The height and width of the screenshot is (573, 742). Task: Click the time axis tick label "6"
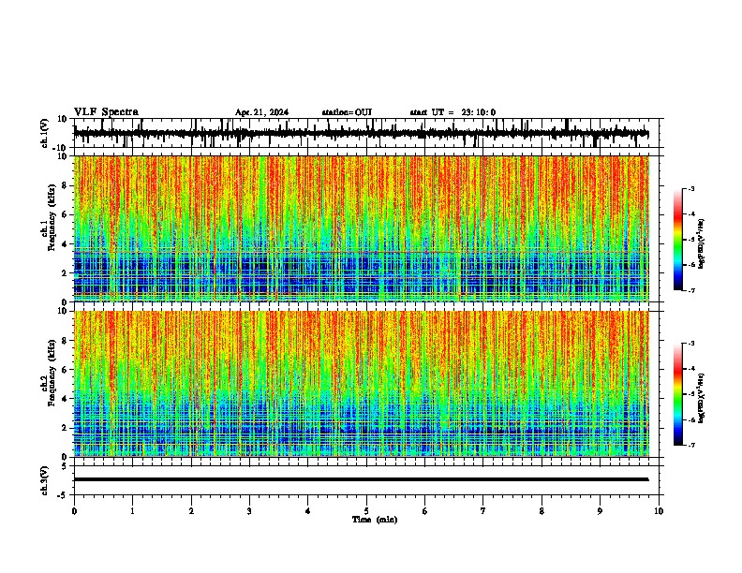point(425,511)
